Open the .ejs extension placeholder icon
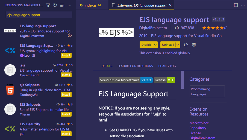Image resolution: width=247 pixels, height=140 pixels. (x=10, y=70)
